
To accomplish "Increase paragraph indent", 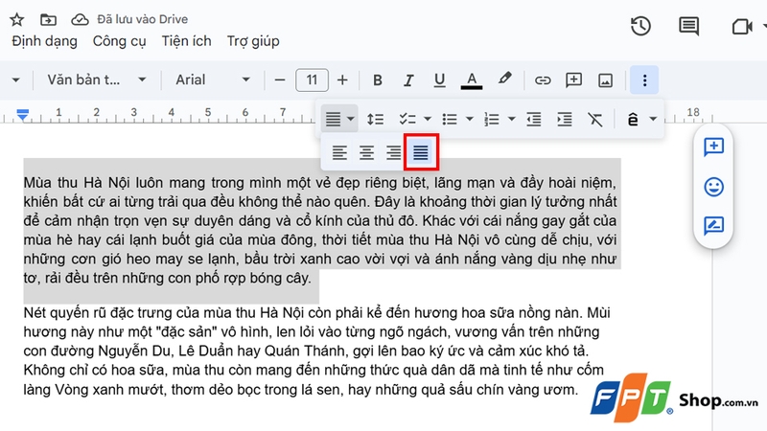I will [564, 119].
